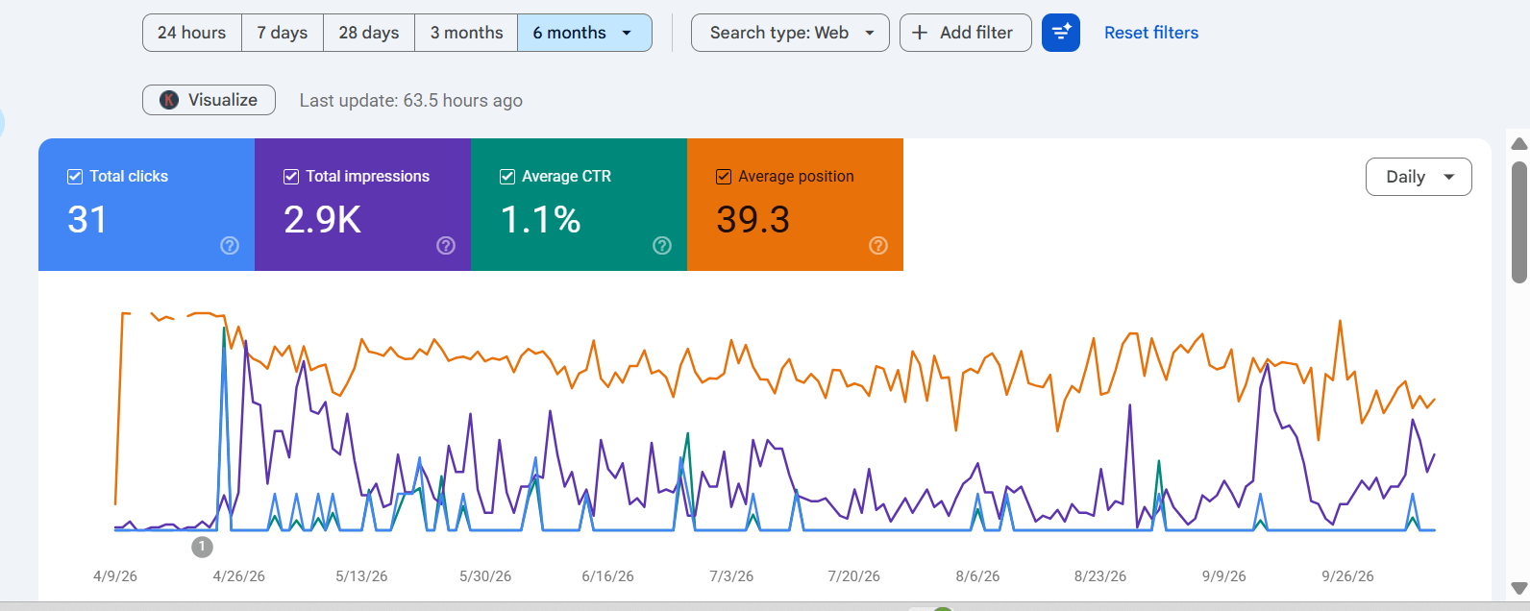The image size is (1530, 611).
Task: Select the 6 months range label
Action: tap(570, 33)
